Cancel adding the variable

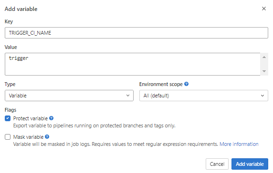[217, 164]
